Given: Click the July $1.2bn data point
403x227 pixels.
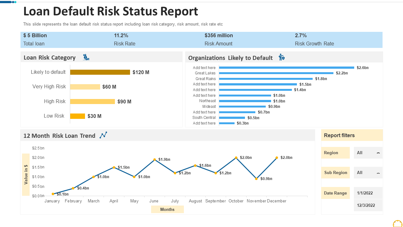Looking at the screenshot, I should pos(175,173).
